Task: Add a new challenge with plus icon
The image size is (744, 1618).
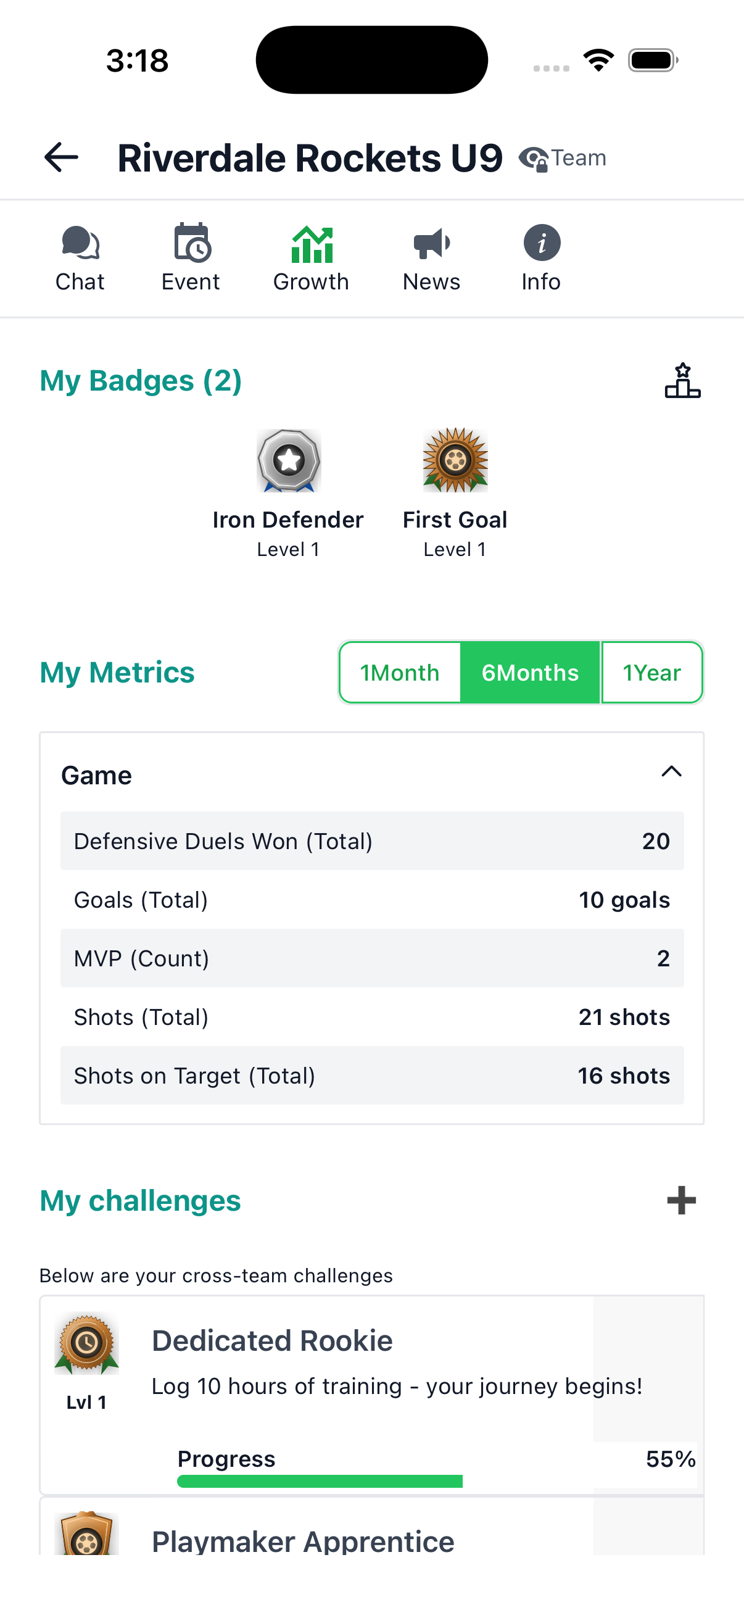Action: point(681,1201)
